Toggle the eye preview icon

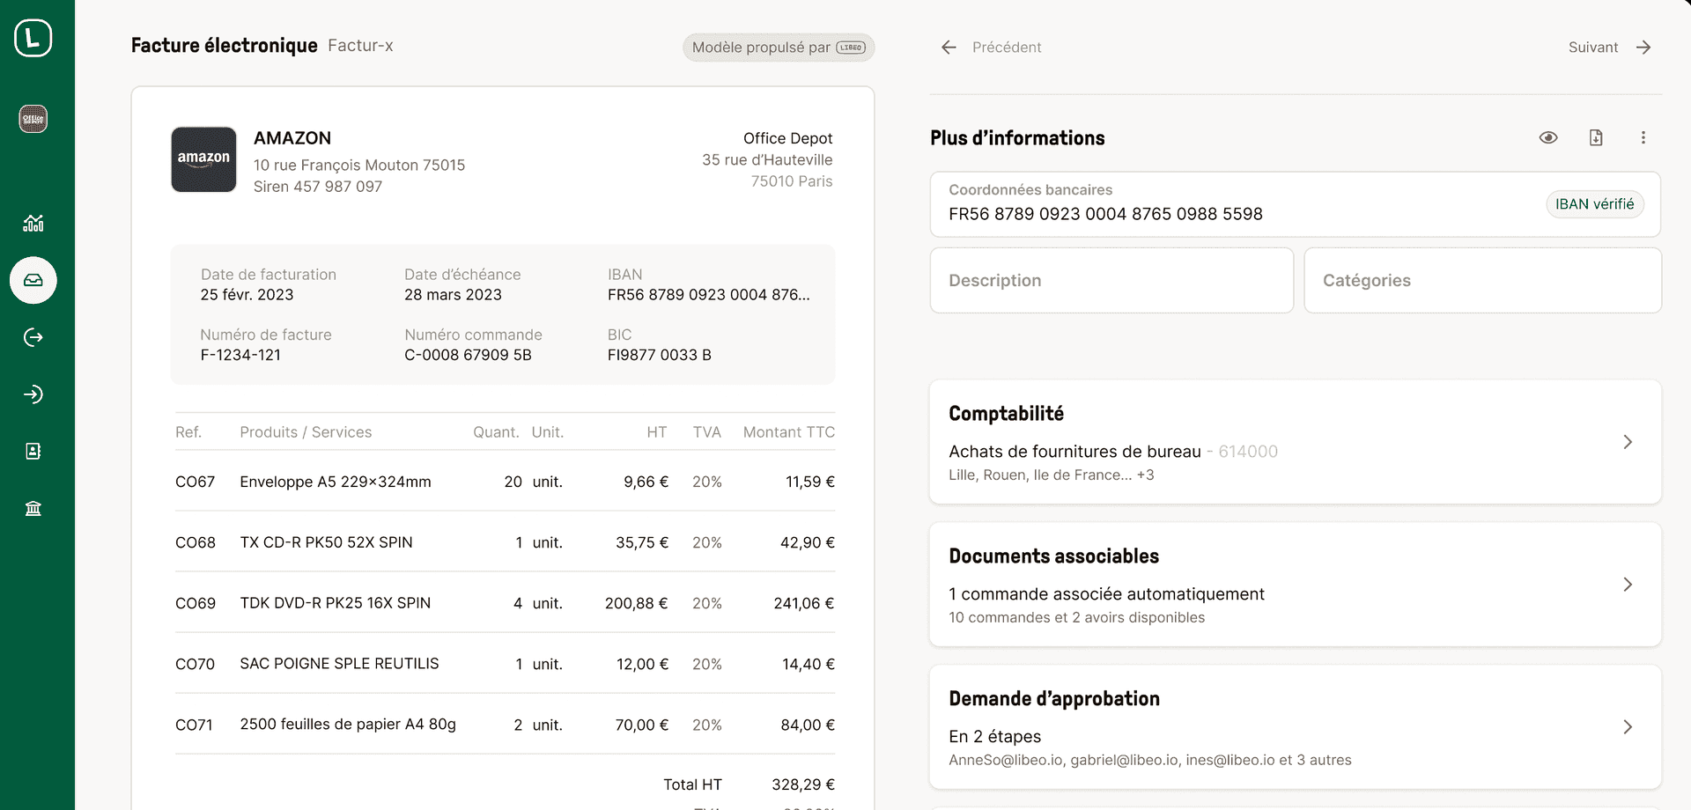coord(1548,137)
